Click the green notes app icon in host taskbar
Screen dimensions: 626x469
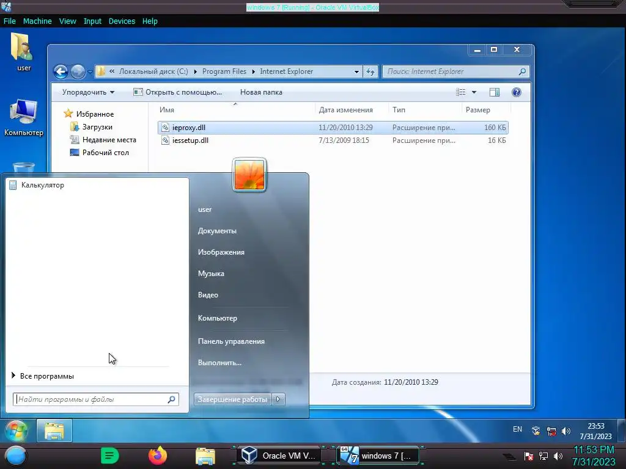pyautogui.click(x=110, y=456)
